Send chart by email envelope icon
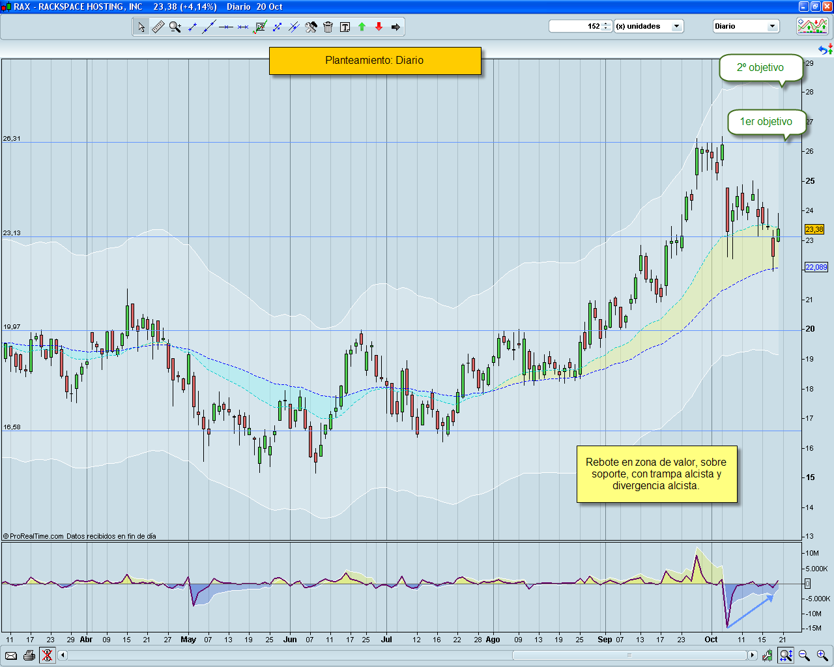Viewport: 834px width, 667px height. point(11,655)
